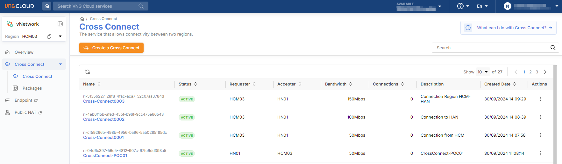Image resolution: width=562 pixels, height=164 pixels.
Task: Sort table by Created Date column
Action: (515, 84)
